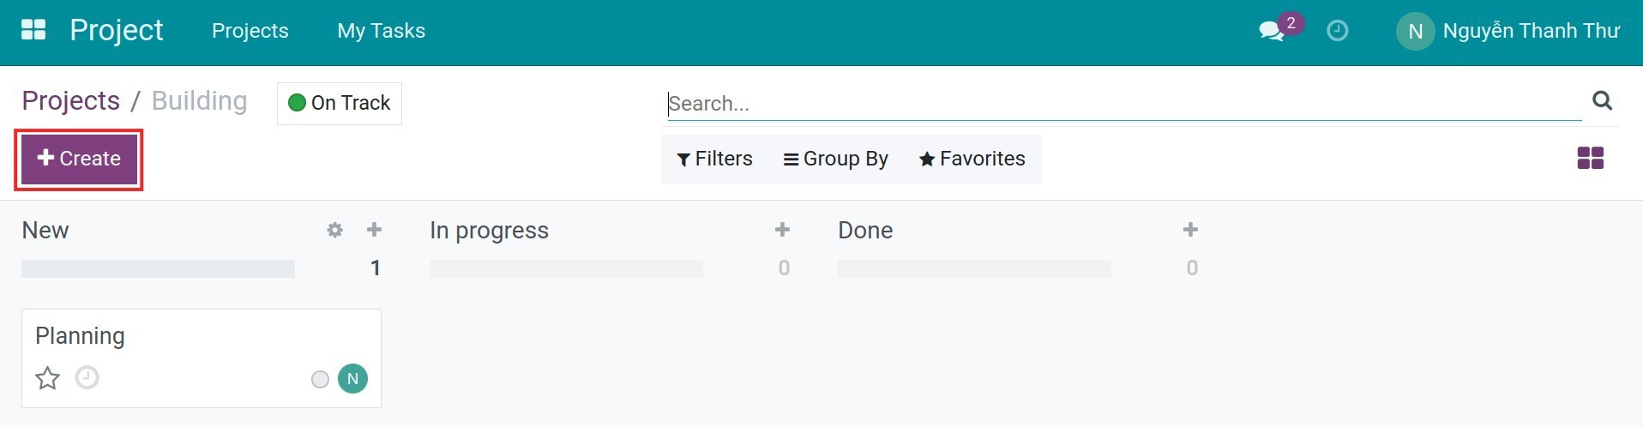
Task: Open the conversations message icon
Action: click(x=1271, y=32)
